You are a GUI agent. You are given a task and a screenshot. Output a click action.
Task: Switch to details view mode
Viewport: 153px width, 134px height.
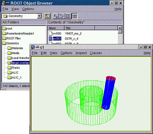tap(75, 16)
